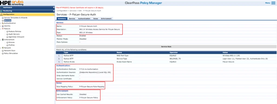Expand the Identity tree node

(1, 26)
